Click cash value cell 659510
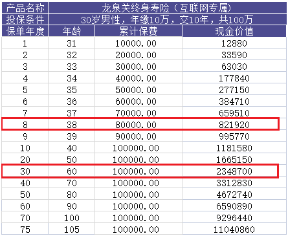Viewport: 288px width, 236px height. (234, 113)
